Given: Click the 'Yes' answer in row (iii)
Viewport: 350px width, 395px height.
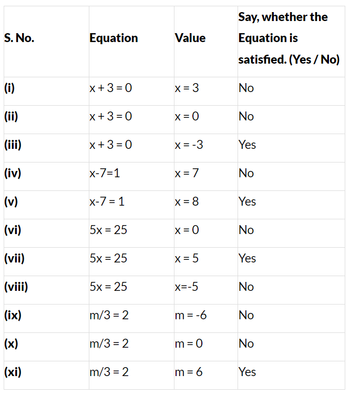Looking at the screenshot, I should coord(247,145).
